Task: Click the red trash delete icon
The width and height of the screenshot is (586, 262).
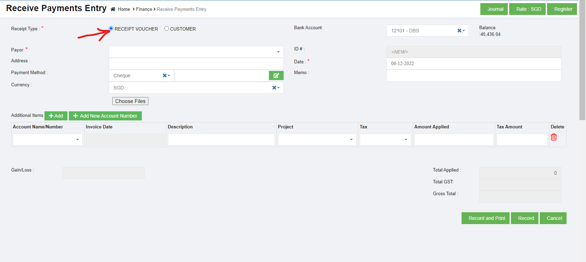Action: [x=554, y=137]
